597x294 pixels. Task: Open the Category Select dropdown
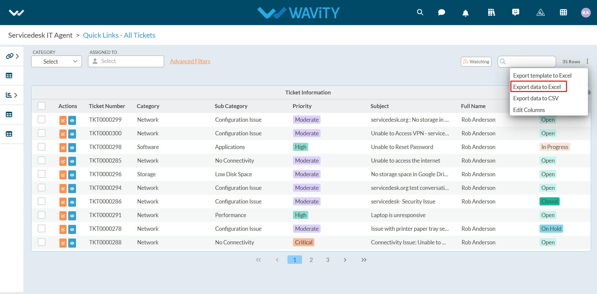[x=57, y=61]
